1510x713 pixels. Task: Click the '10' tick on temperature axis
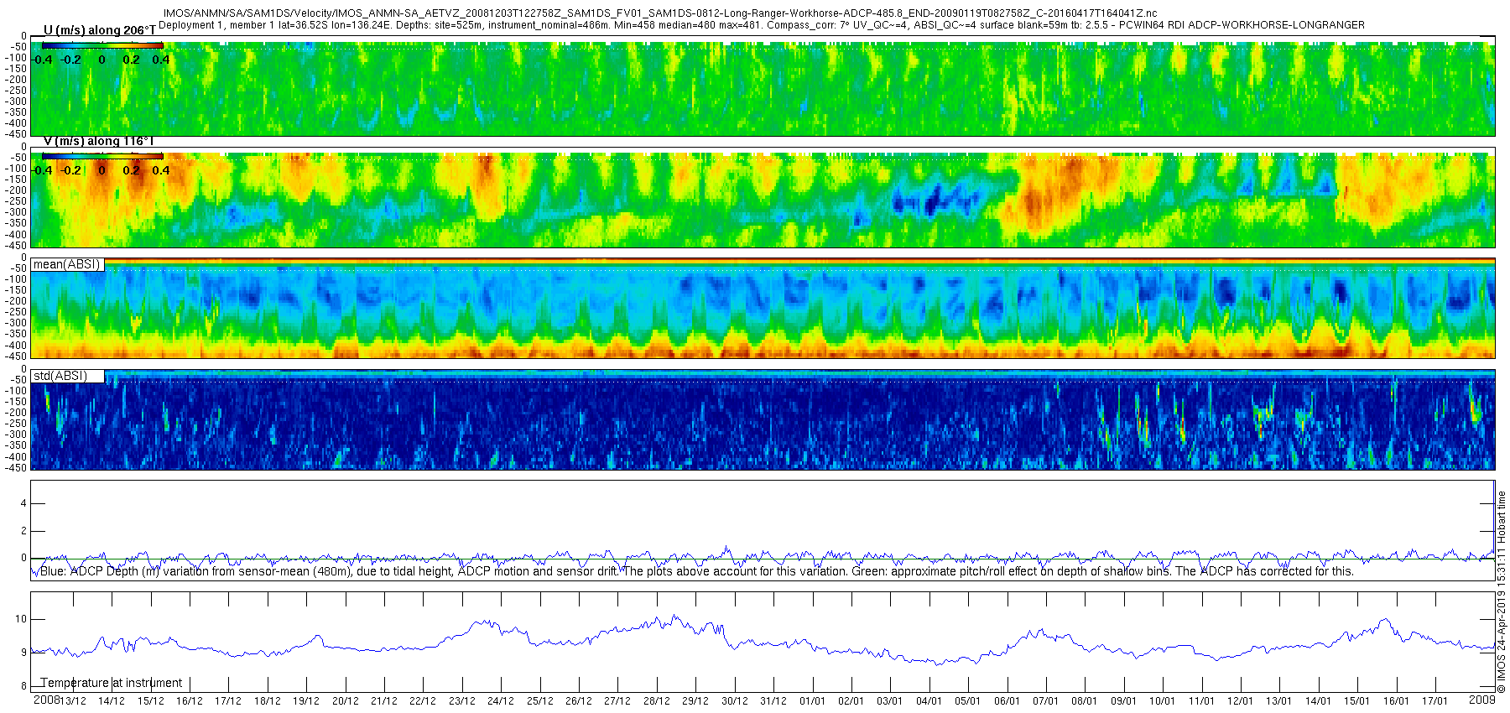(x=21, y=619)
